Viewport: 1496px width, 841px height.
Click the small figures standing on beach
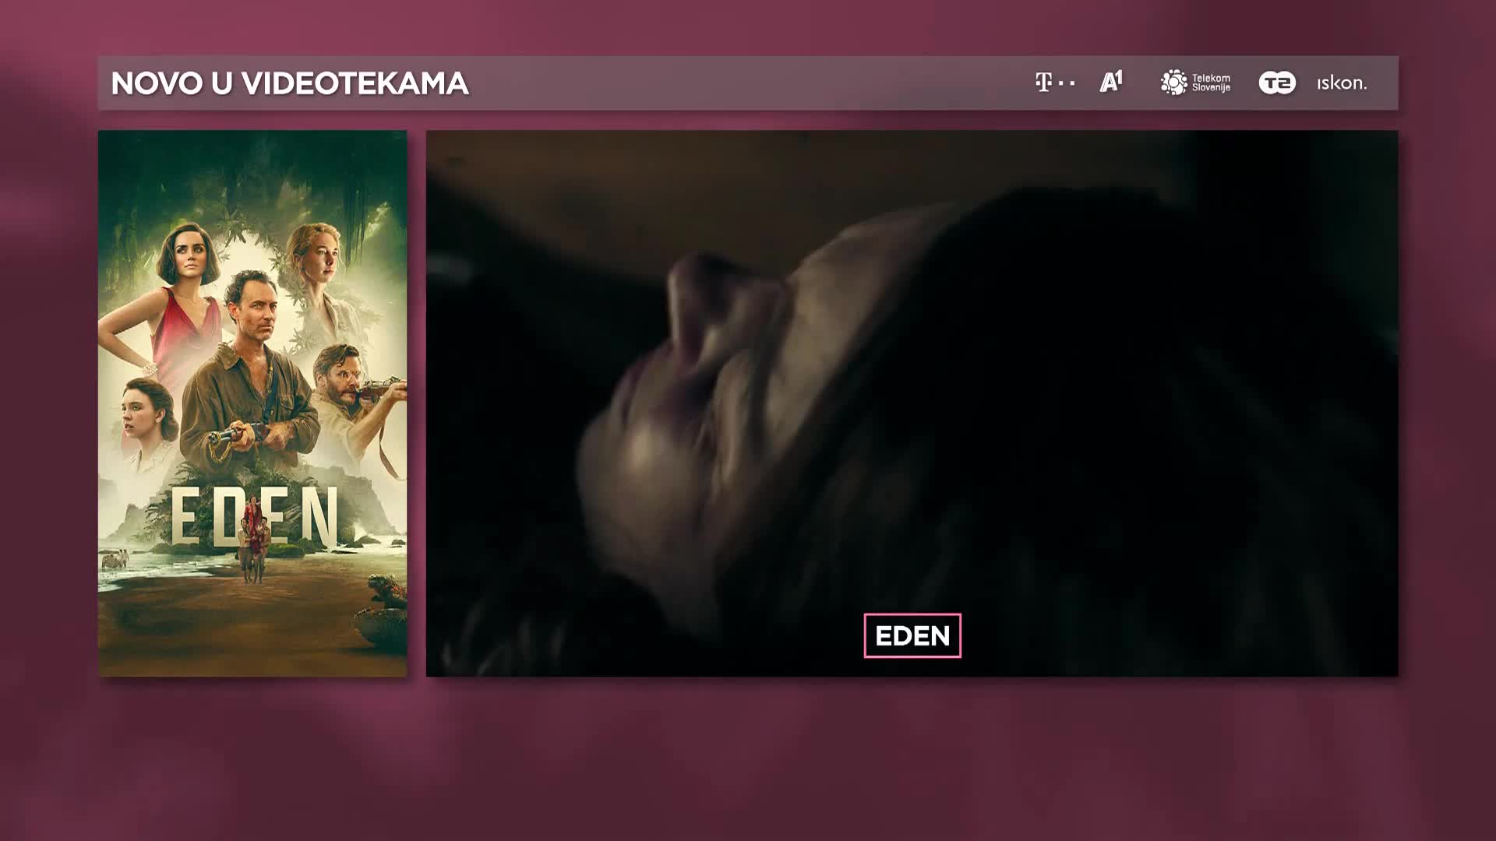pos(252,545)
